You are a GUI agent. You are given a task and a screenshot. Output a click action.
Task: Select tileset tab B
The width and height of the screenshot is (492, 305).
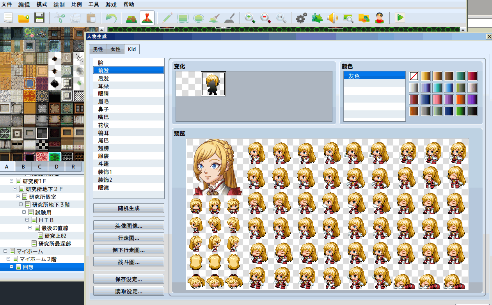click(23, 167)
